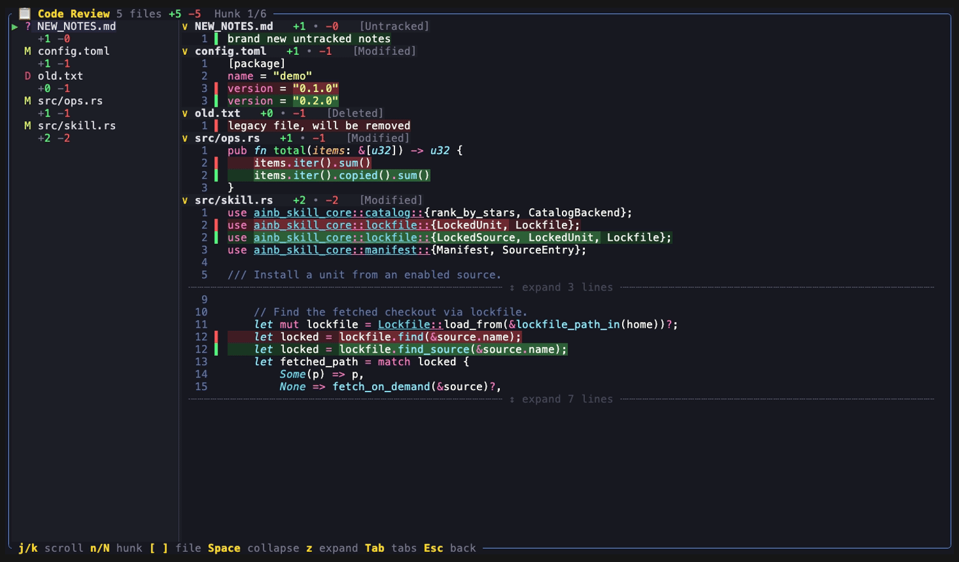Viewport: 959px width, 562px height.
Task: Click the M status marker beside src/ops.rs
Action: coord(27,101)
